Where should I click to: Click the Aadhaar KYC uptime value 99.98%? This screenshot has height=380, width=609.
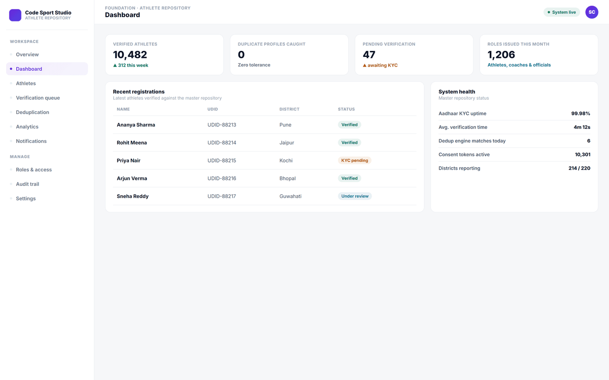click(x=581, y=114)
